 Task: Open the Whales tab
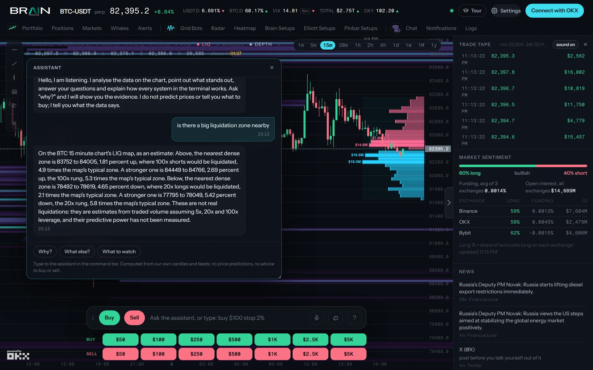point(120,28)
